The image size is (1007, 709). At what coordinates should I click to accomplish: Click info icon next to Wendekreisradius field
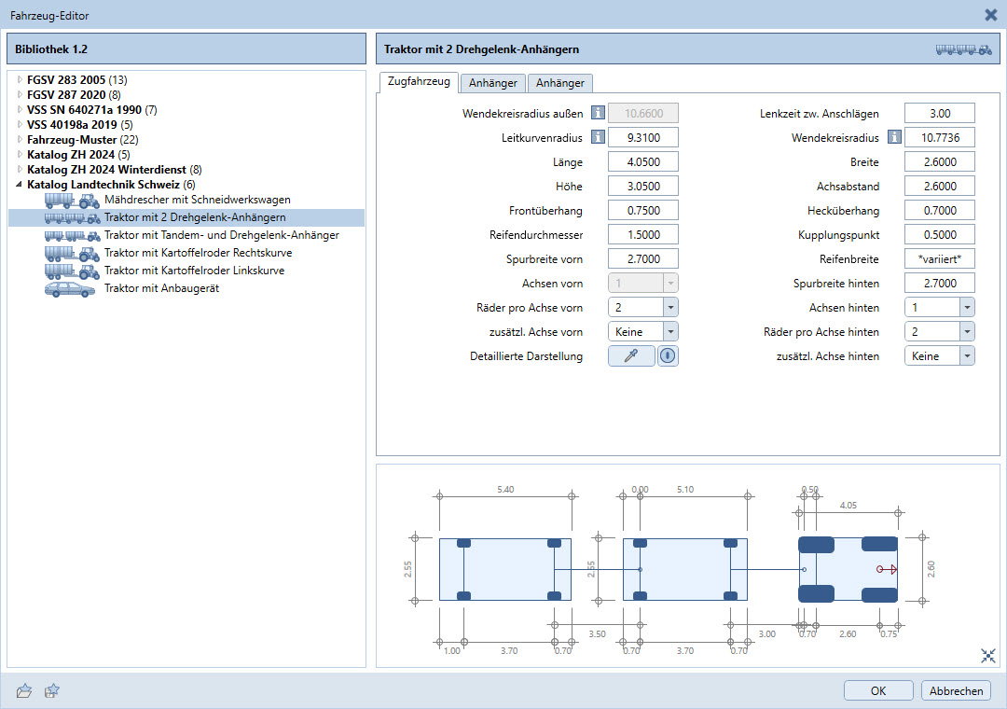894,137
